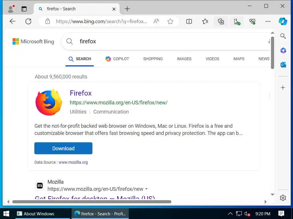
Task: Open Settings and more ellipsis menu
Action: coord(268,21)
